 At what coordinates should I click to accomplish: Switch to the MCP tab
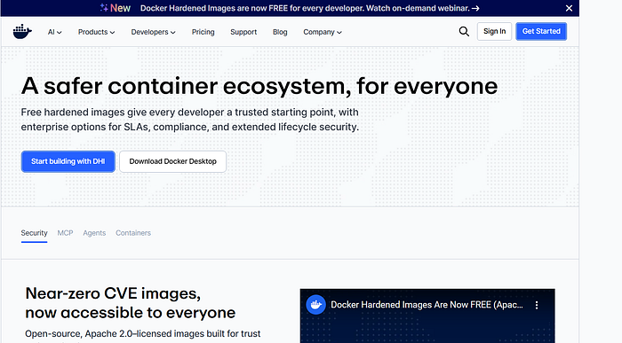(x=65, y=233)
